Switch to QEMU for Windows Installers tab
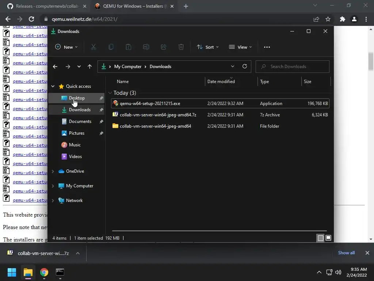The height and width of the screenshot is (281, 374). (x=134, y=6)
